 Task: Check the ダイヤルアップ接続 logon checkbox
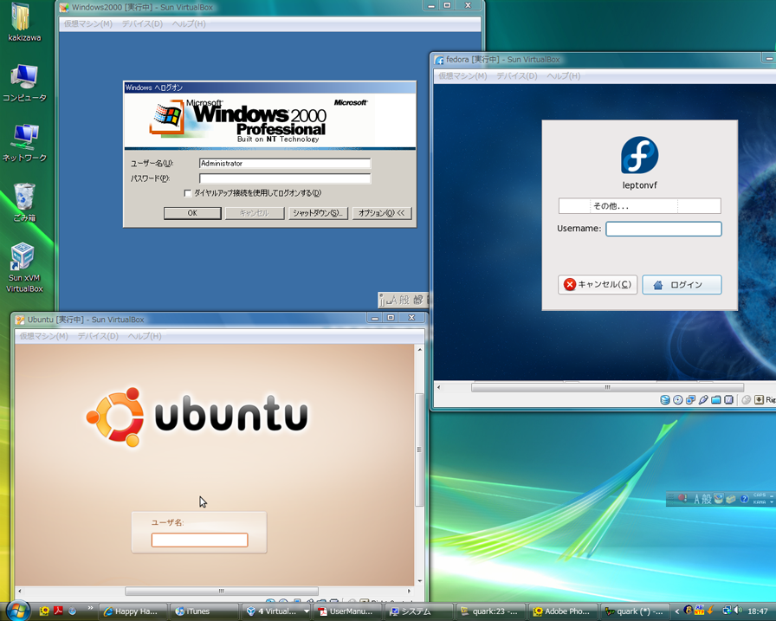pos(188,193)
